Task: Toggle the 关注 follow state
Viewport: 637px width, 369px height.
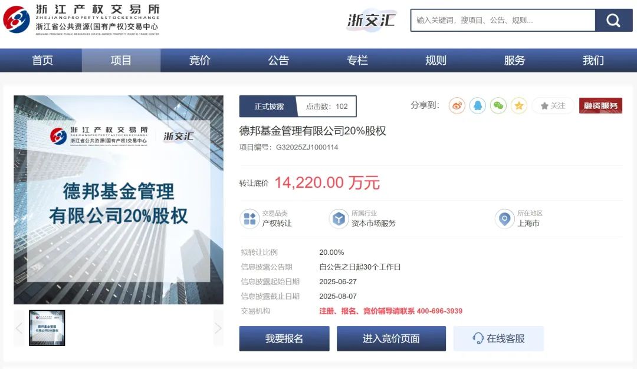Action: [552, 105]
